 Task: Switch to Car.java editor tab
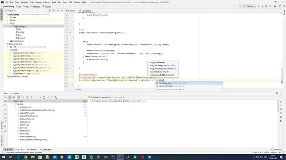[x=71, y=11]
